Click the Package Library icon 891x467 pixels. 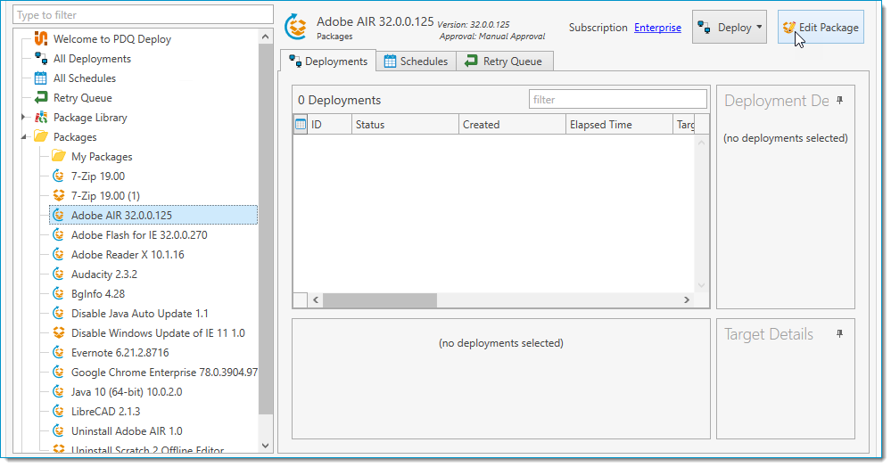tap(40, 118)
